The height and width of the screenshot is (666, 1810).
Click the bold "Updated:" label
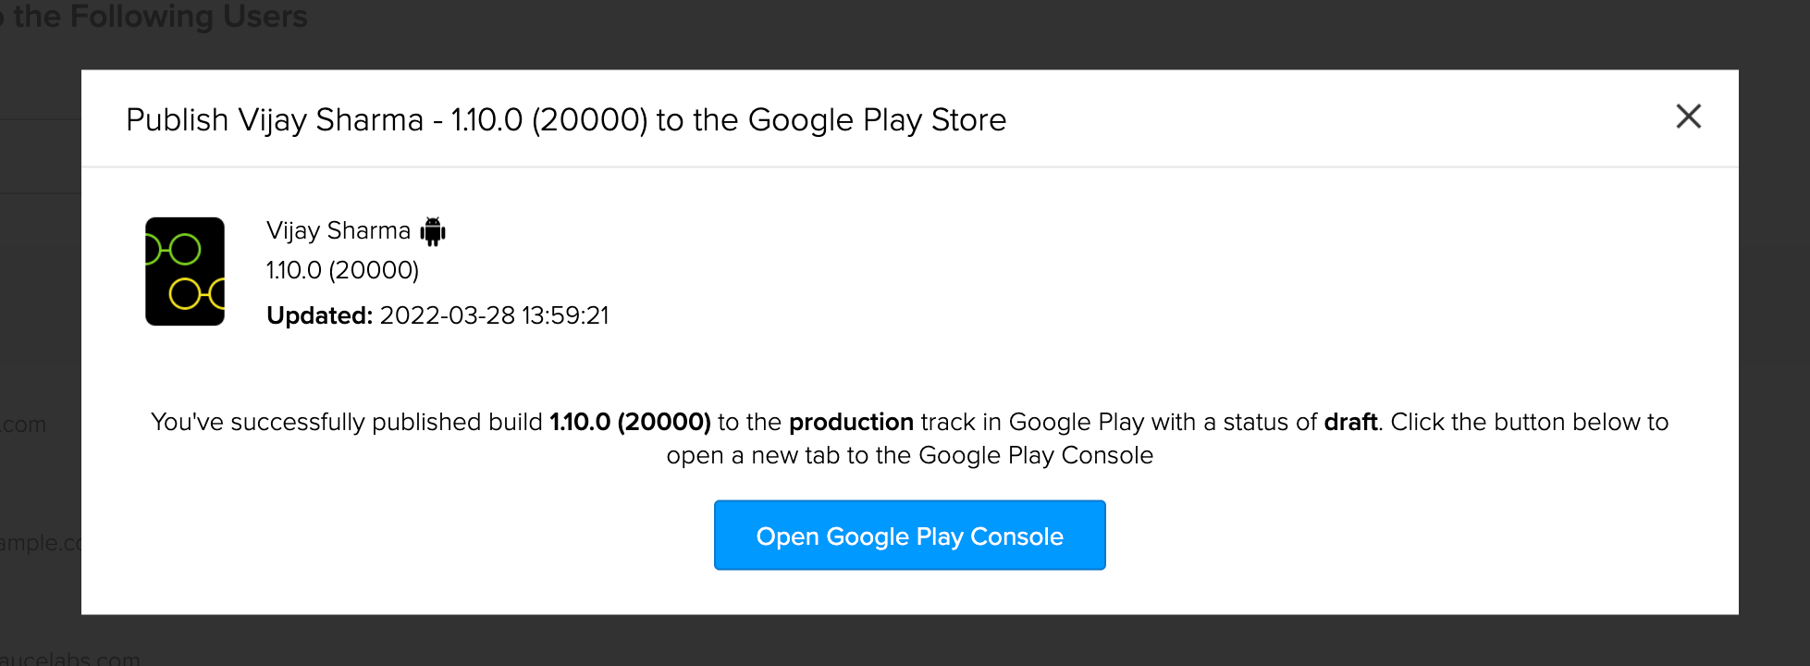pos(319,315)
